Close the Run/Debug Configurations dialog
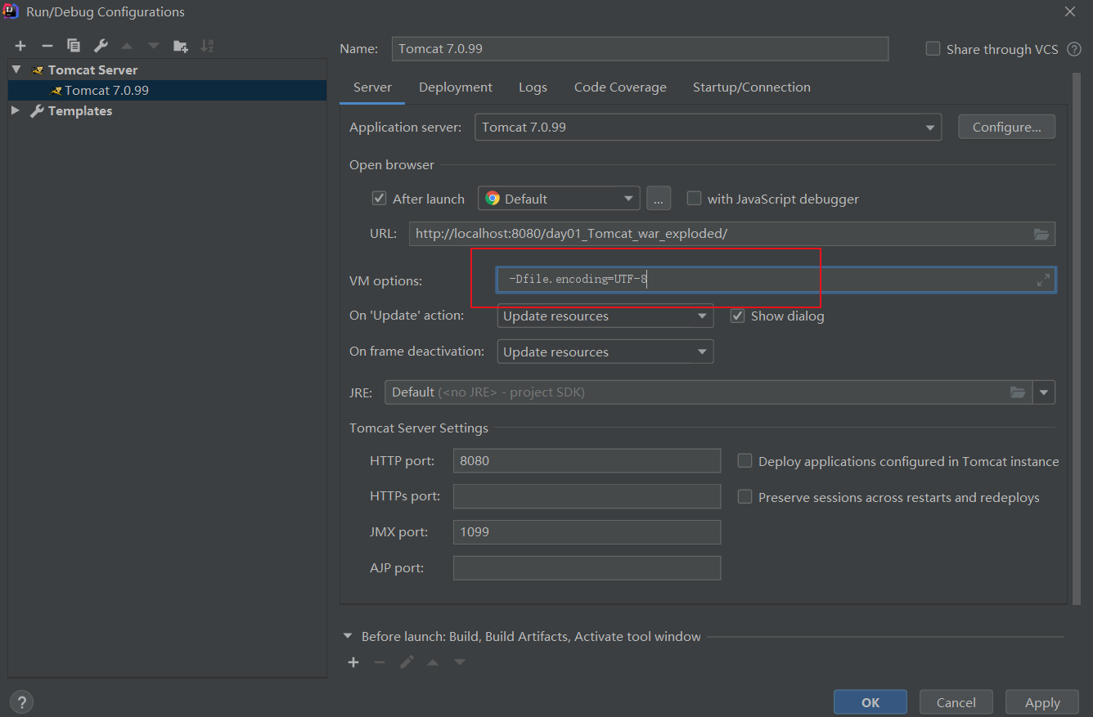This screenshot has width=1093, height=717. [1070, 11]
